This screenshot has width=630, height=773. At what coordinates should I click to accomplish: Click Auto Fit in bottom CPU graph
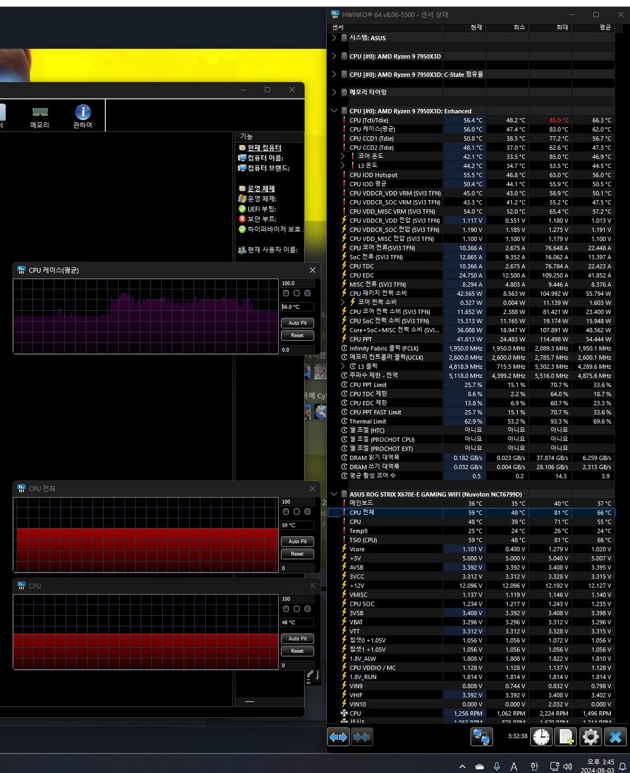pos(298,639)
